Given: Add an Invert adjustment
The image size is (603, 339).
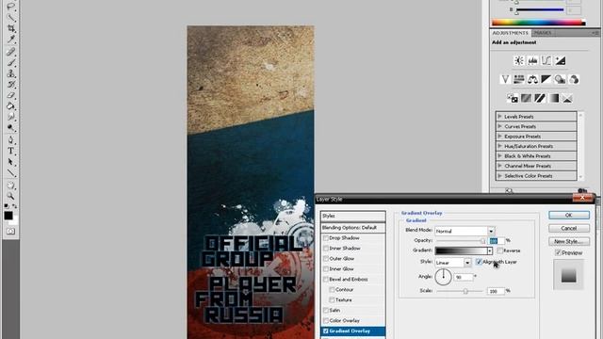Looking at the screenshot, I should click(513, 98).
